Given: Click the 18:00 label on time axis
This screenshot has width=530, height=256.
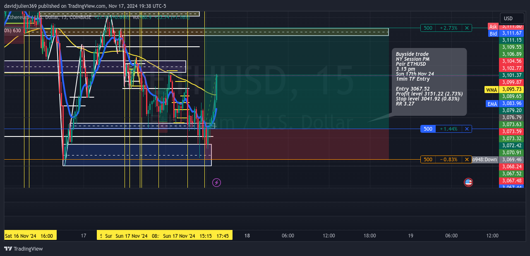Looking at the screenshot, I should (x=369, y=236).
